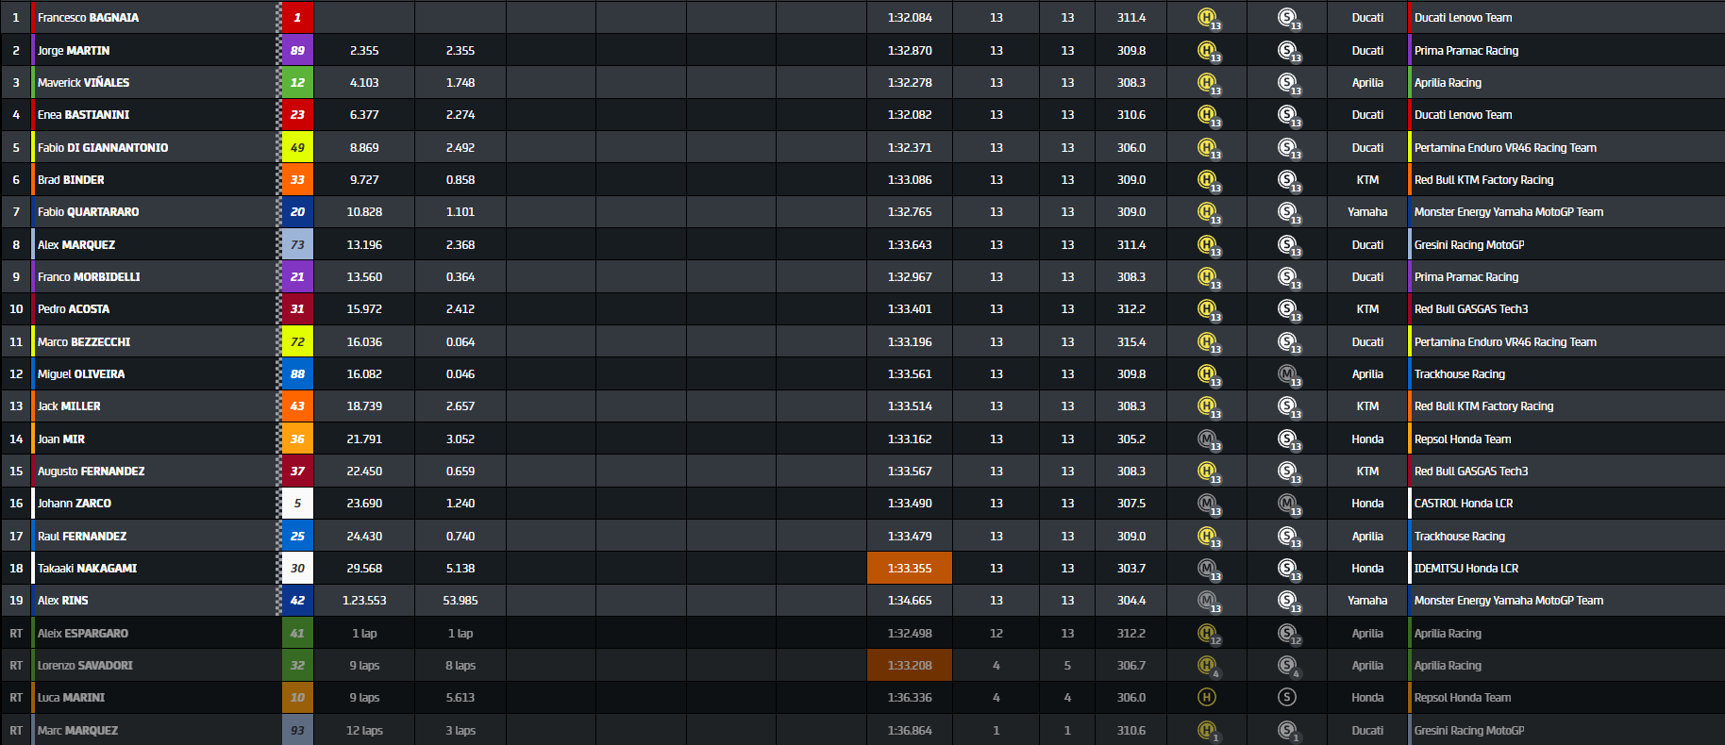Click IDEMITSU Honda LCR team name
Image resolution: width=1725 pixels, height=745 pixels.
(x=1466, y=569)
